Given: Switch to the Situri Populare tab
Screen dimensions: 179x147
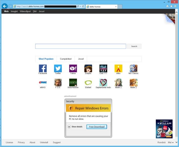Looking at the screenshot, I should [46, 59].
